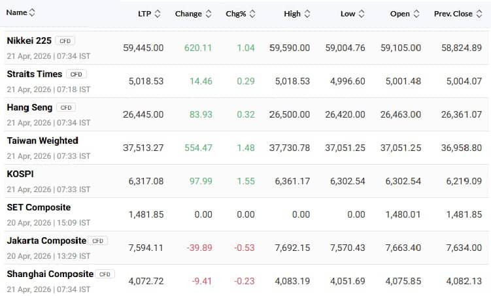Open the Straits Times index link
491x296 pixels.
tap(35, 74)
